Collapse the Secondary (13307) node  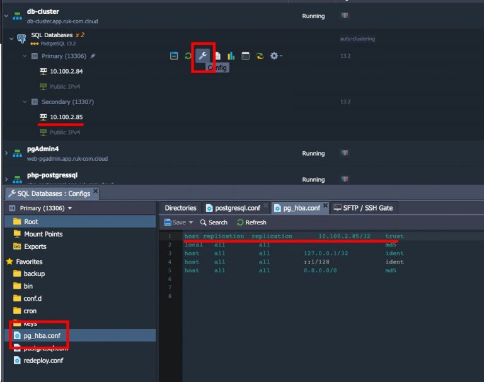25,101
